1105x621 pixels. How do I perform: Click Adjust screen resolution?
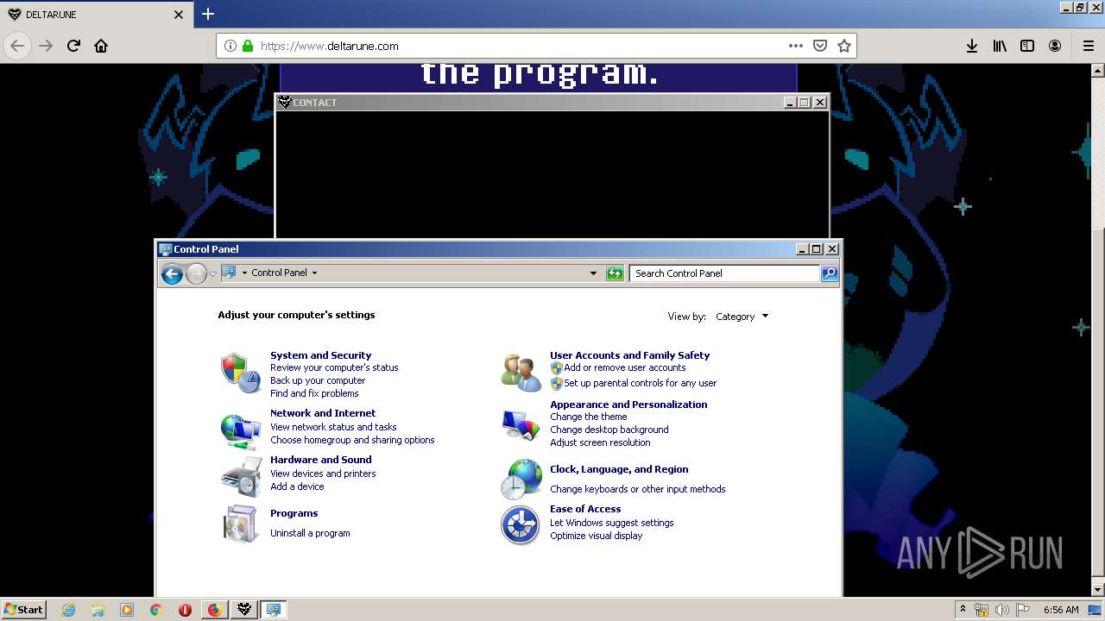click(x=600, y=442)
